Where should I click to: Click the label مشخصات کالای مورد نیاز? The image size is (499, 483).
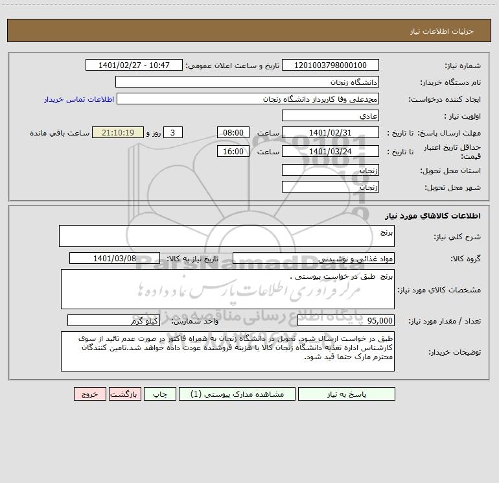coord(439,290)
